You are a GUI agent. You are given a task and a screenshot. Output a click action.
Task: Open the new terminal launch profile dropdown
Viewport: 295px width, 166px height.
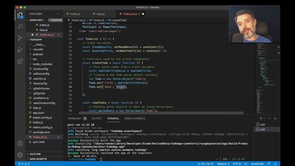264,119
